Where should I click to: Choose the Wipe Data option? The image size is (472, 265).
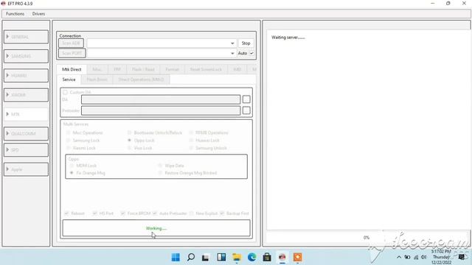pyautogui.click(x=160, y=166)
